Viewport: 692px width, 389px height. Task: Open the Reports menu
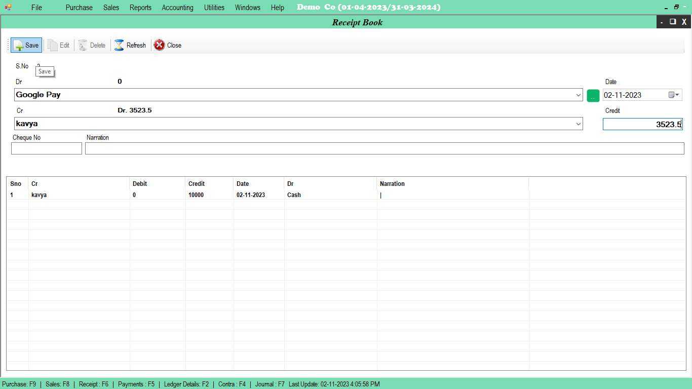[140, 8]
